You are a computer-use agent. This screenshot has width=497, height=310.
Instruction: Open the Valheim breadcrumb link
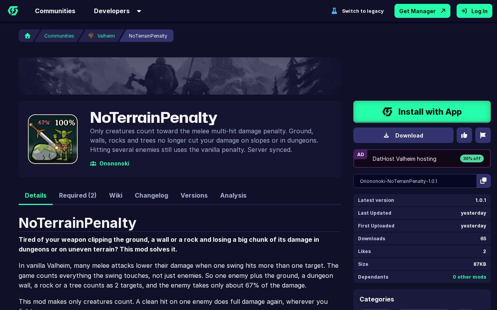pos(106,36)
